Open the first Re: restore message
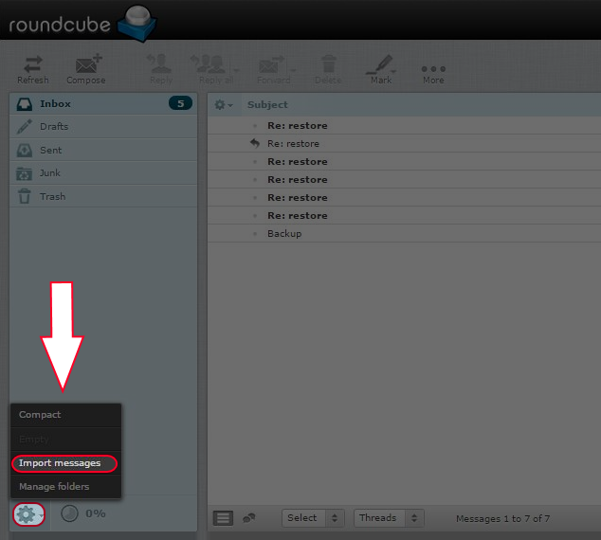 click(x=404, y=126)
